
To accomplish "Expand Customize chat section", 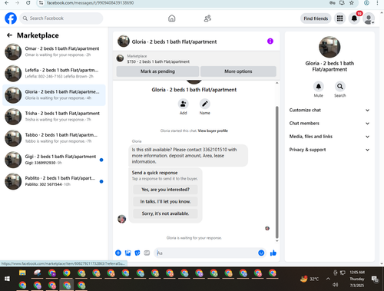I will (x=329, y=110).
